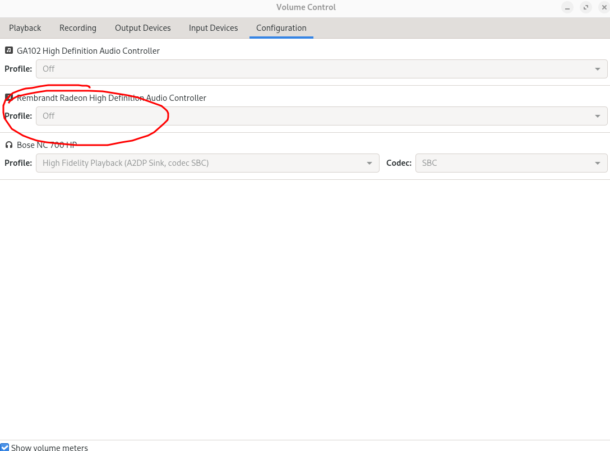Open the Codec dropdown showing SBC

[511, 163]
